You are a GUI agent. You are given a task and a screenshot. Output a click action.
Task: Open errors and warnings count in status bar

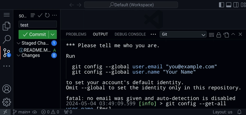click(50, 112)
